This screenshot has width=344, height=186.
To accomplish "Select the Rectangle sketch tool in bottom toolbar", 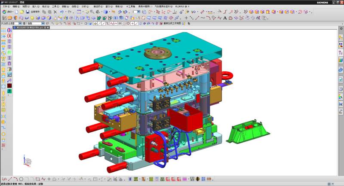I will (x=38, y=179).
